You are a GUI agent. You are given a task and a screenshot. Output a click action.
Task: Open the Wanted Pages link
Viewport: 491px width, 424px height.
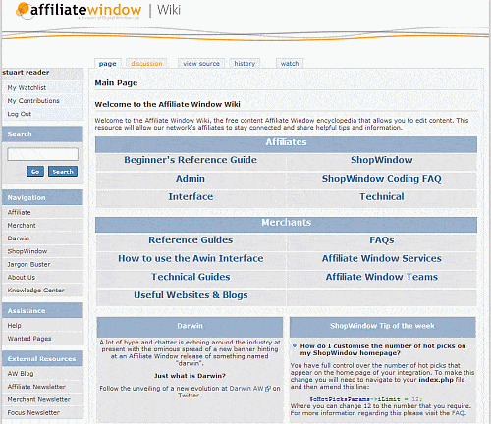coord(29,339)
